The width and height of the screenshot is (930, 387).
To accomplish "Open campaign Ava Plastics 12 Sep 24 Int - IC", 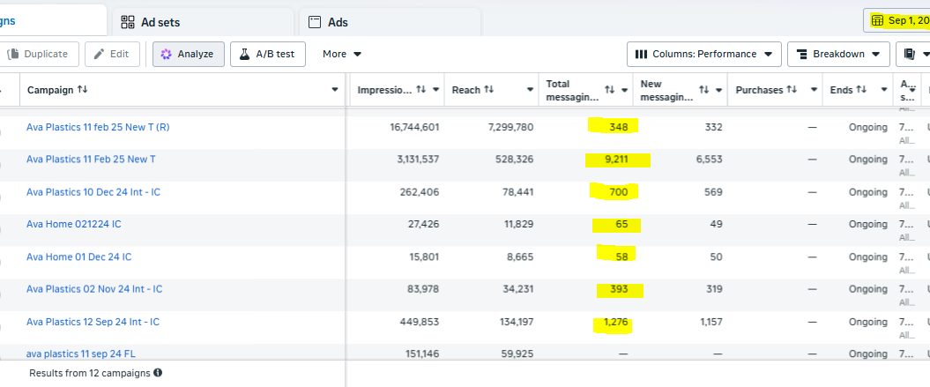I will tap(93, 322).
